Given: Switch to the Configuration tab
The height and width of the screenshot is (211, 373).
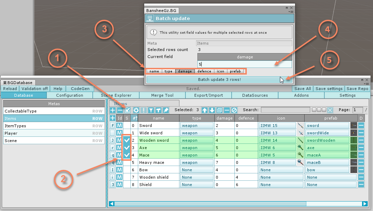Looking at the screenshot, I should (70, 95).
